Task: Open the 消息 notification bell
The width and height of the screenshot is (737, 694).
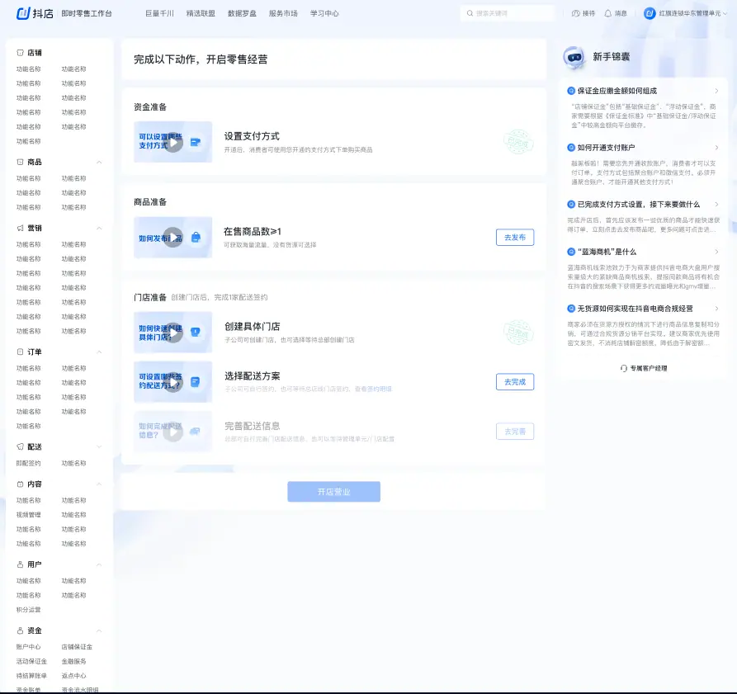Action: click(607, 14)
